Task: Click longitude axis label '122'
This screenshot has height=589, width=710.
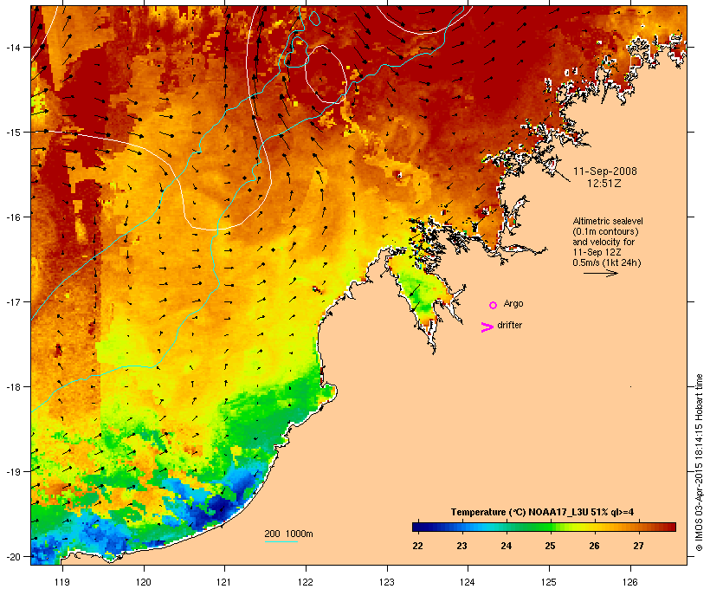Action: pyautogui.click(x=305, y=582)
